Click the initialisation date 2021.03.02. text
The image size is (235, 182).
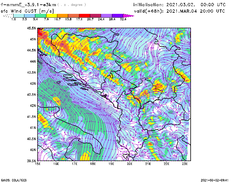(x=179, y=5)
